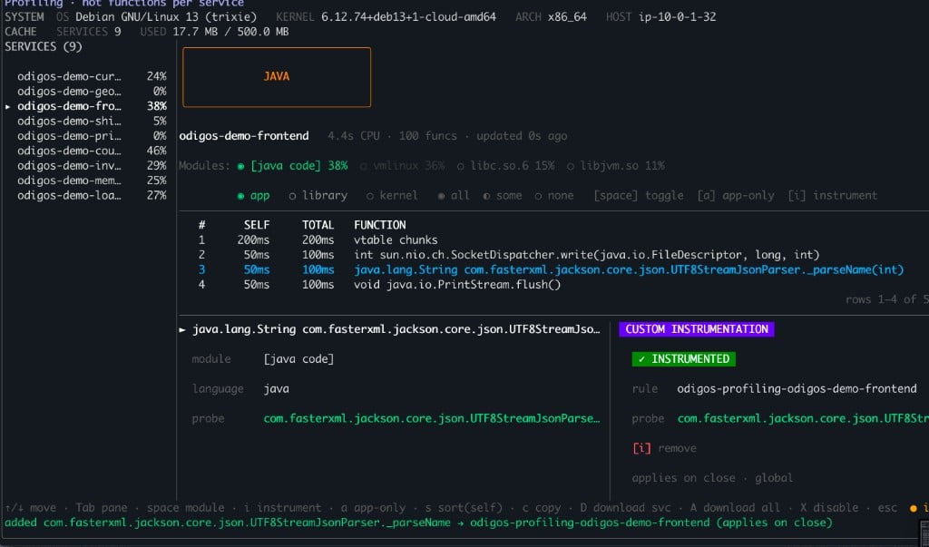Image resolution: width=929 pixels, height=547 pixels.
Task: Click the 'esc' footer hint
Action: [887, 507]
